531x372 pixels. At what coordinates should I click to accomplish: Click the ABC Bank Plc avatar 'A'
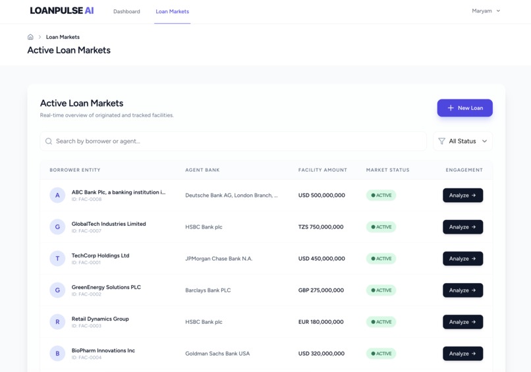57,196
